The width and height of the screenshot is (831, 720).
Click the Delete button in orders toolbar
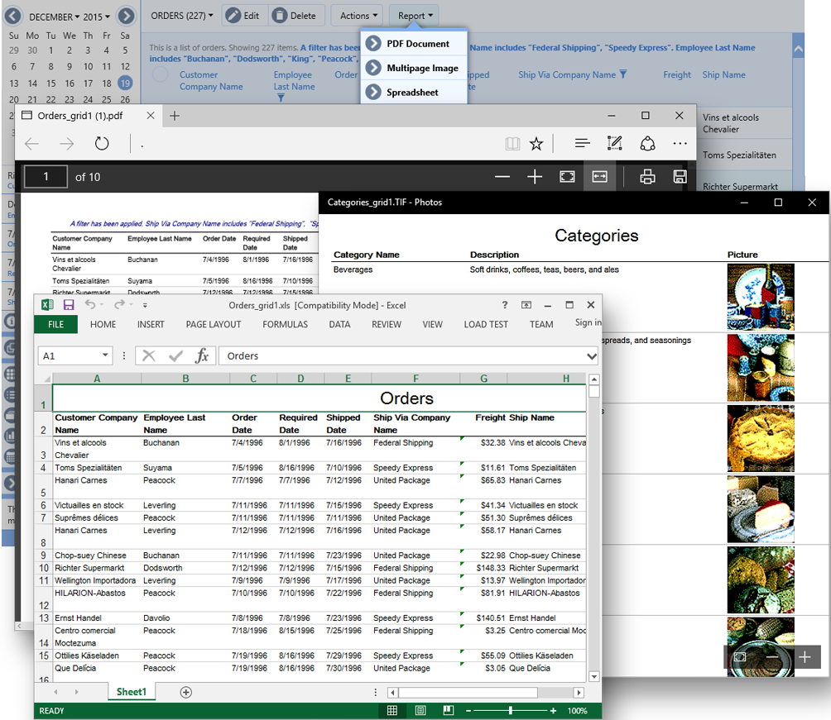click(294, 16)
